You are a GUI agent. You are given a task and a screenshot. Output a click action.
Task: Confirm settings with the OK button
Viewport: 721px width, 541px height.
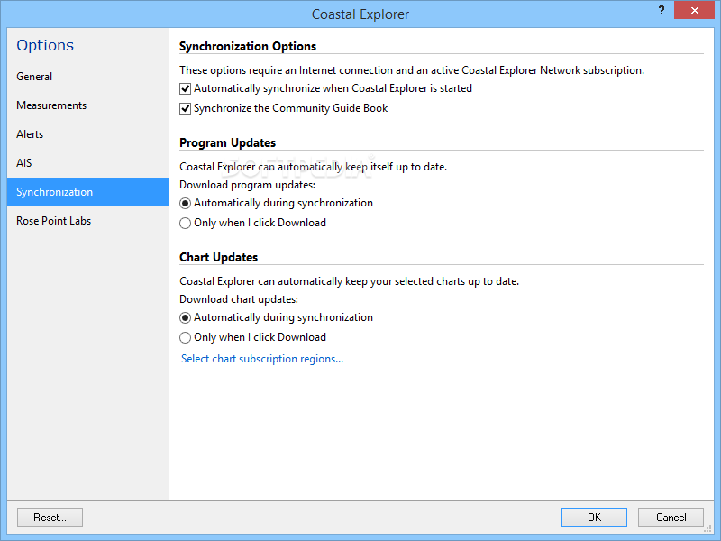pyautogui.click(x=594, y=517)
